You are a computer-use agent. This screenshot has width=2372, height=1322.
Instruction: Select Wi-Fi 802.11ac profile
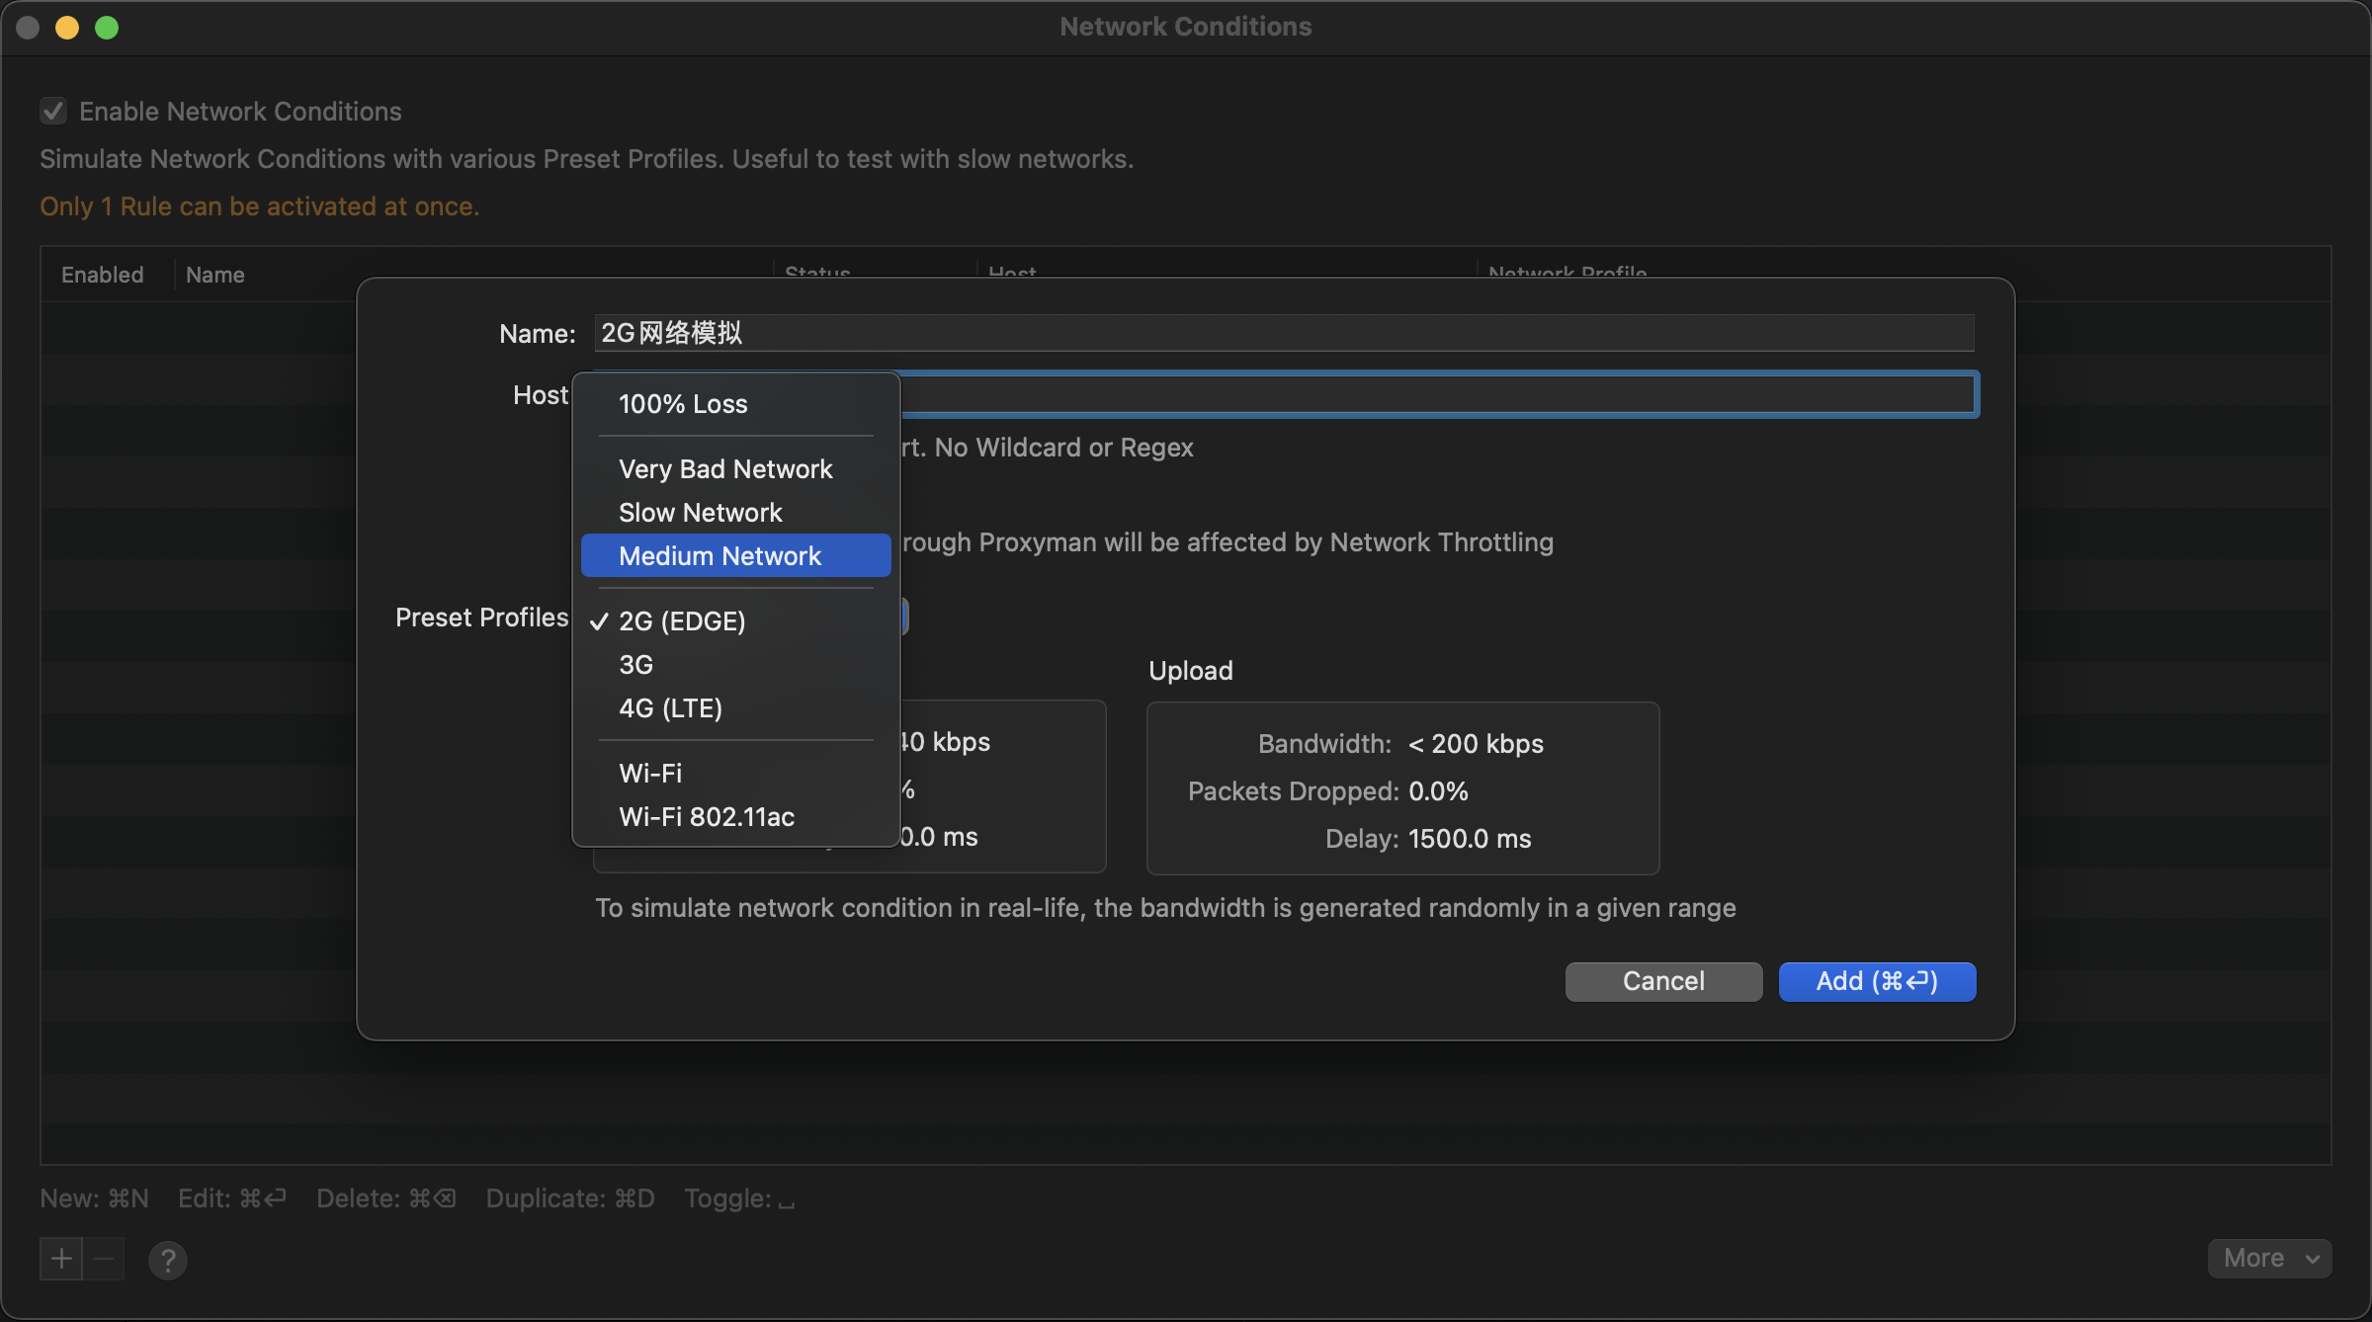pyautogui.click(x=706, y=816)
